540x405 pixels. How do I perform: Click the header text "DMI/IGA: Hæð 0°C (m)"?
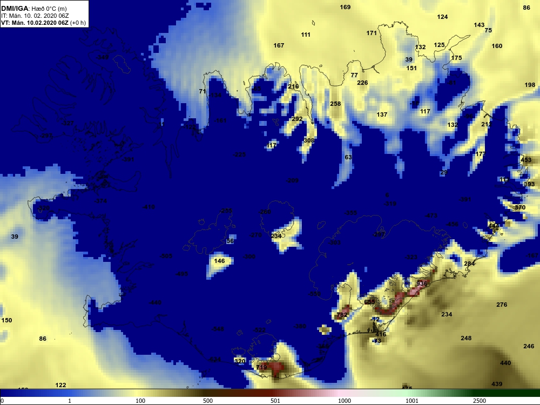(33, 9)
